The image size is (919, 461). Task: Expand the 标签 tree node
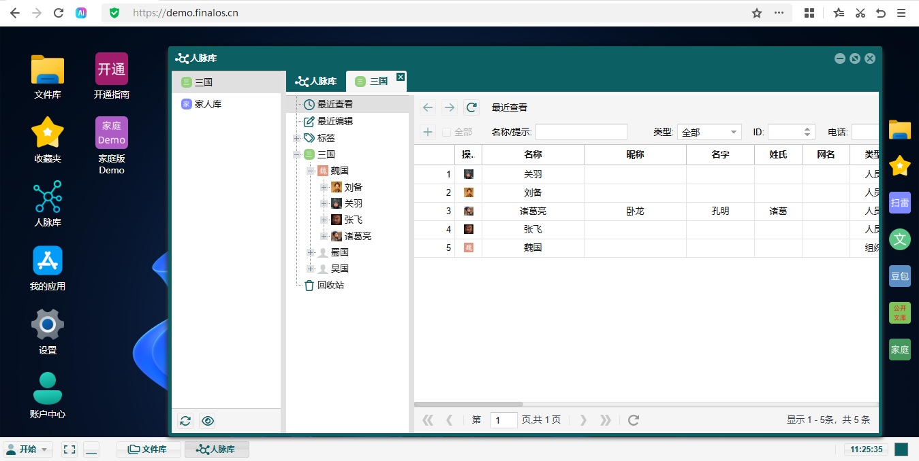click(x=296, y=138)
